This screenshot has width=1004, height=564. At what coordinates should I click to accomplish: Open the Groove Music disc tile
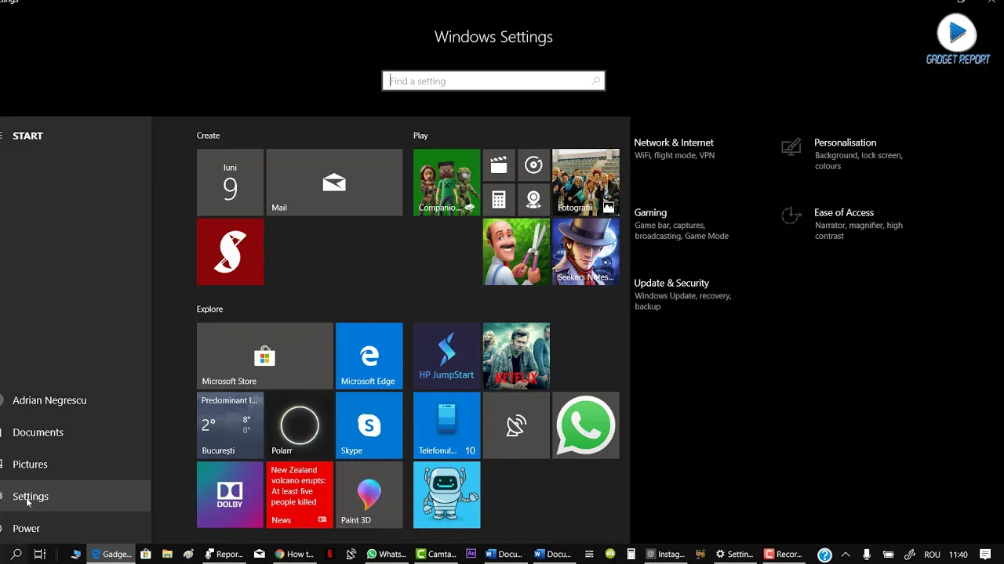pos(533,165)
